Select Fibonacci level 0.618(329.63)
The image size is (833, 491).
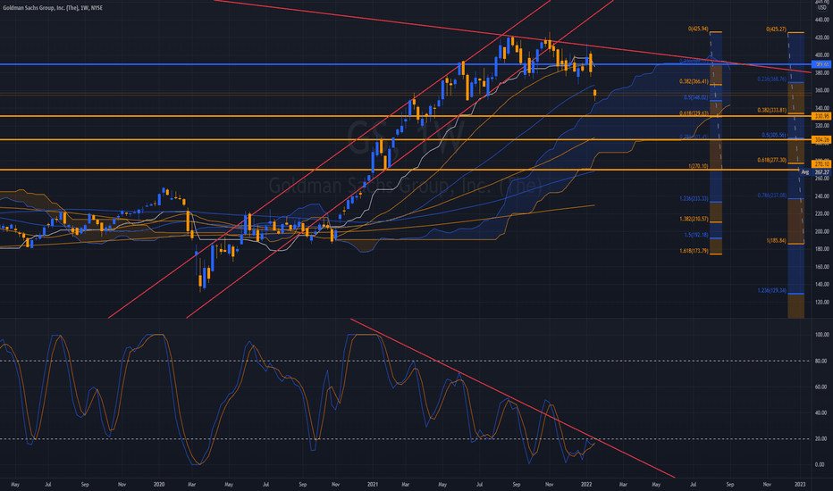coord(694,113)
